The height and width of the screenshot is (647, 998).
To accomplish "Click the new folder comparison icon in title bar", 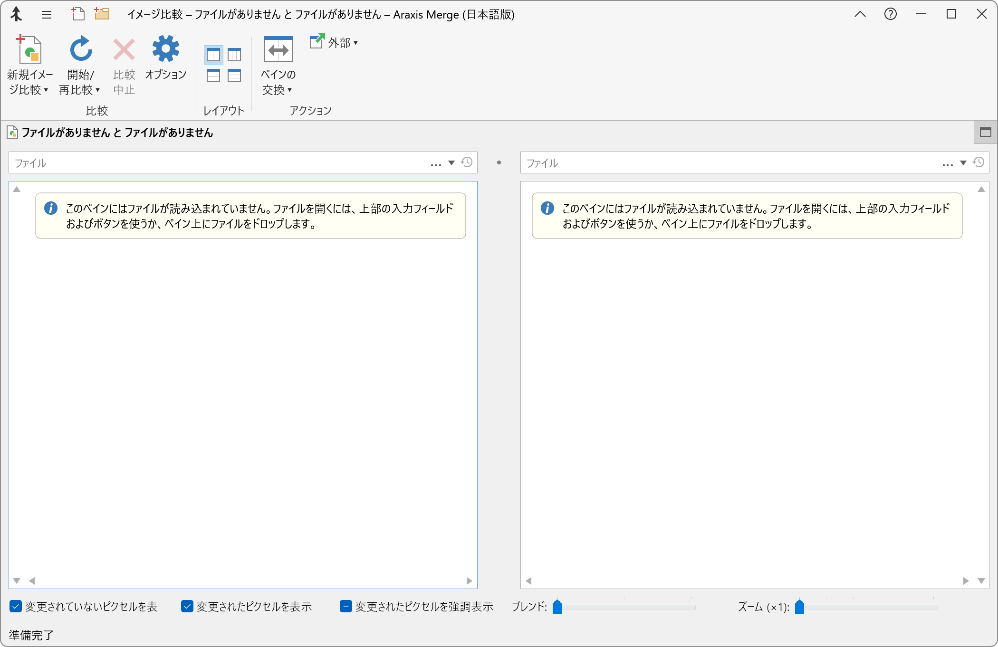I will (102, 14).
